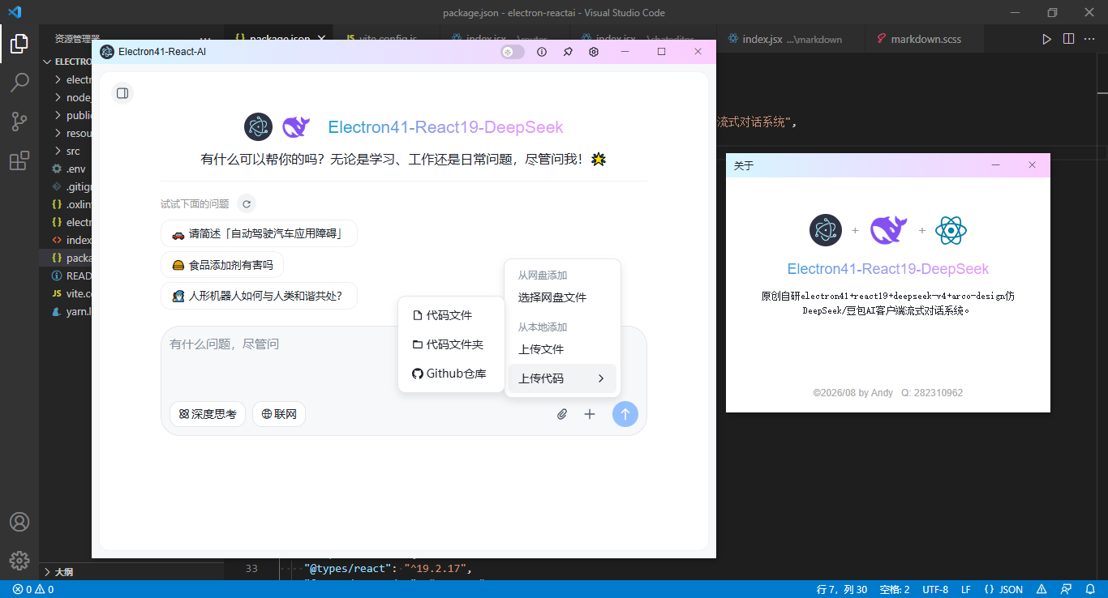
Task: Click the plus icon in chat input
Action: point(590,414)
